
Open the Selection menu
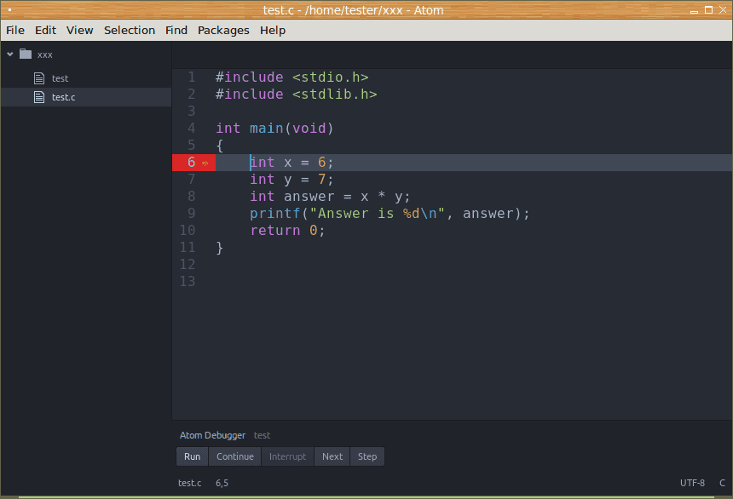pyautogui.click(x=130, y=31)
